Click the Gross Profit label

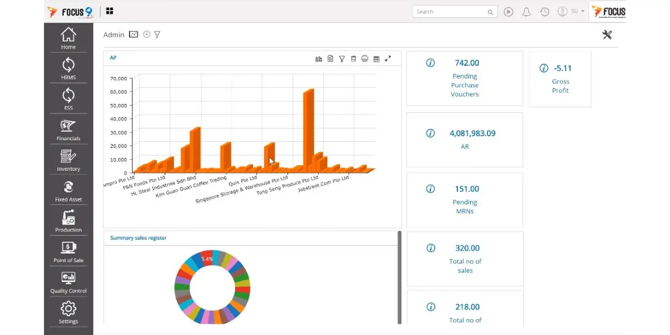tap(561, 86)
